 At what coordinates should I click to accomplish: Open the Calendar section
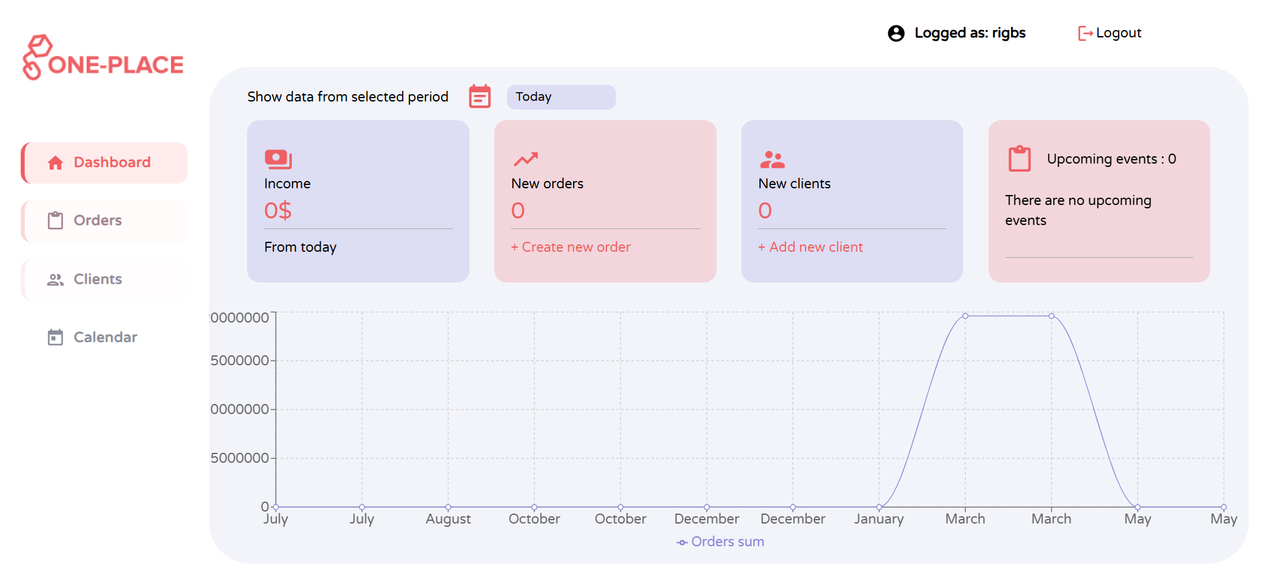pyautogui.click(x=105, y=337)
